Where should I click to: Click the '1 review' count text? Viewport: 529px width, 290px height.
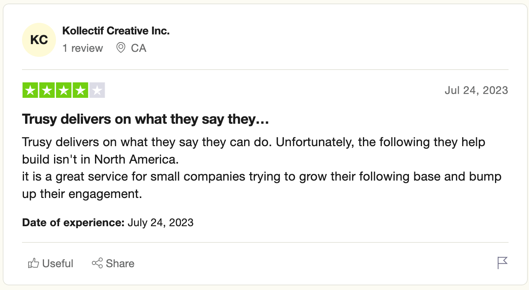(x=83, y=48)
